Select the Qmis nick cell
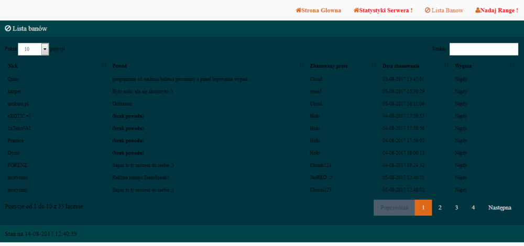Screen dimensions: 524x246 click(14, 79)
